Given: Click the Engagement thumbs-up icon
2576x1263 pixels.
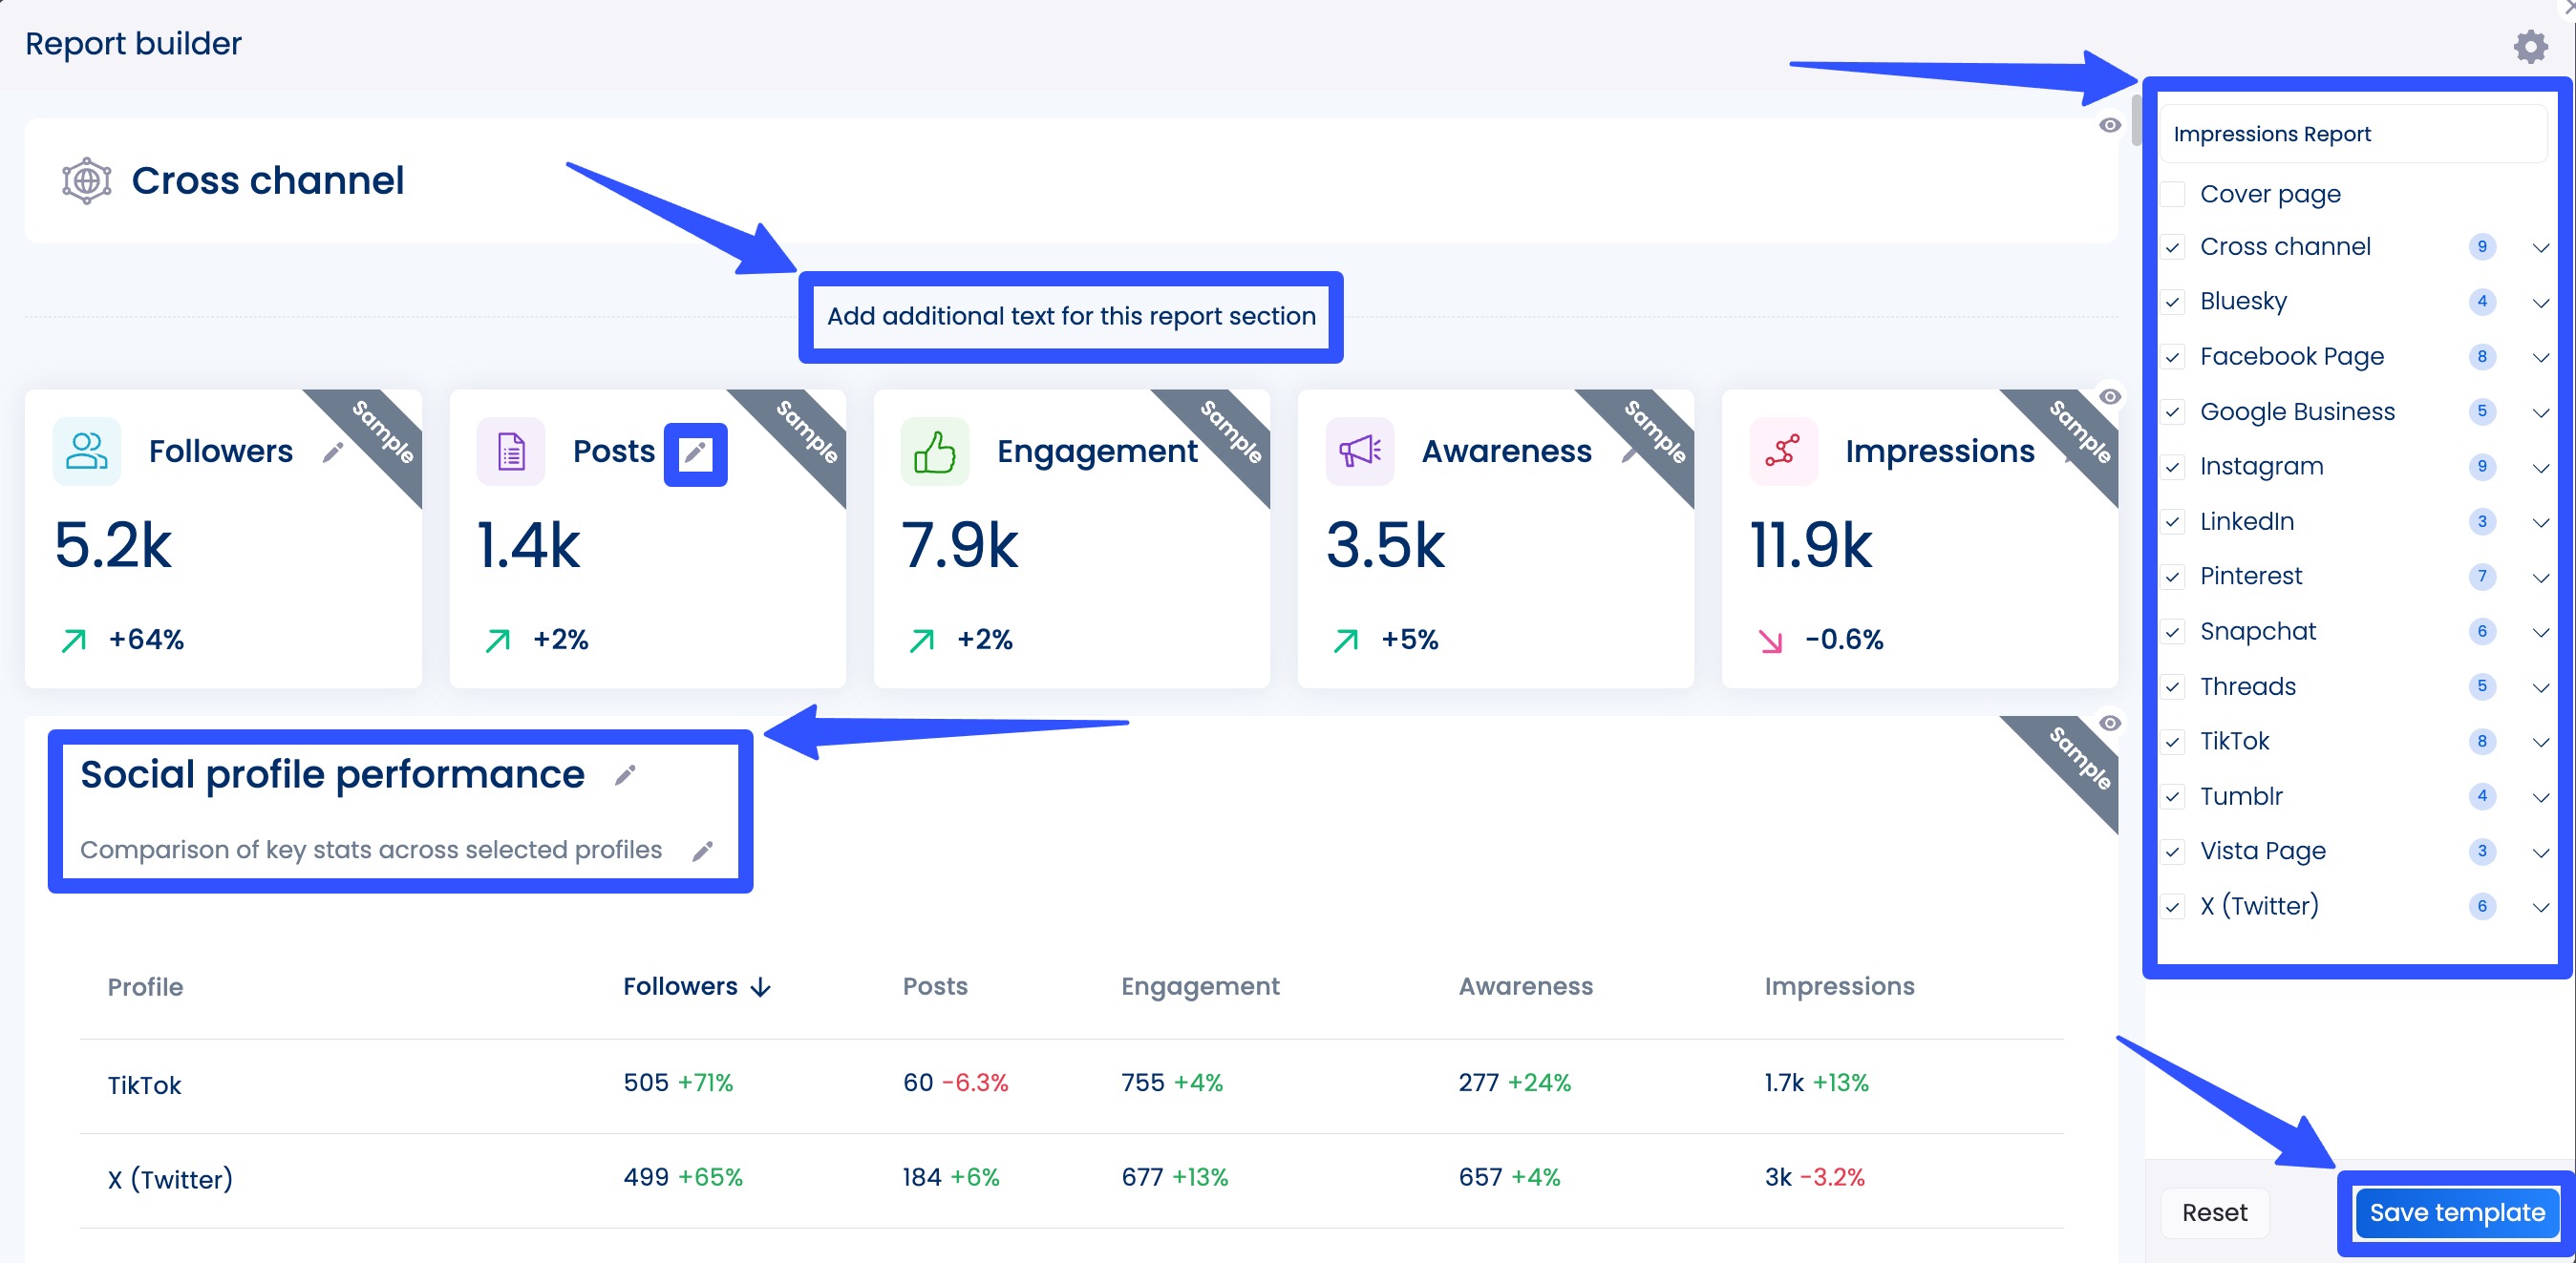Looking at the screenshot, I should coord(935,451).
